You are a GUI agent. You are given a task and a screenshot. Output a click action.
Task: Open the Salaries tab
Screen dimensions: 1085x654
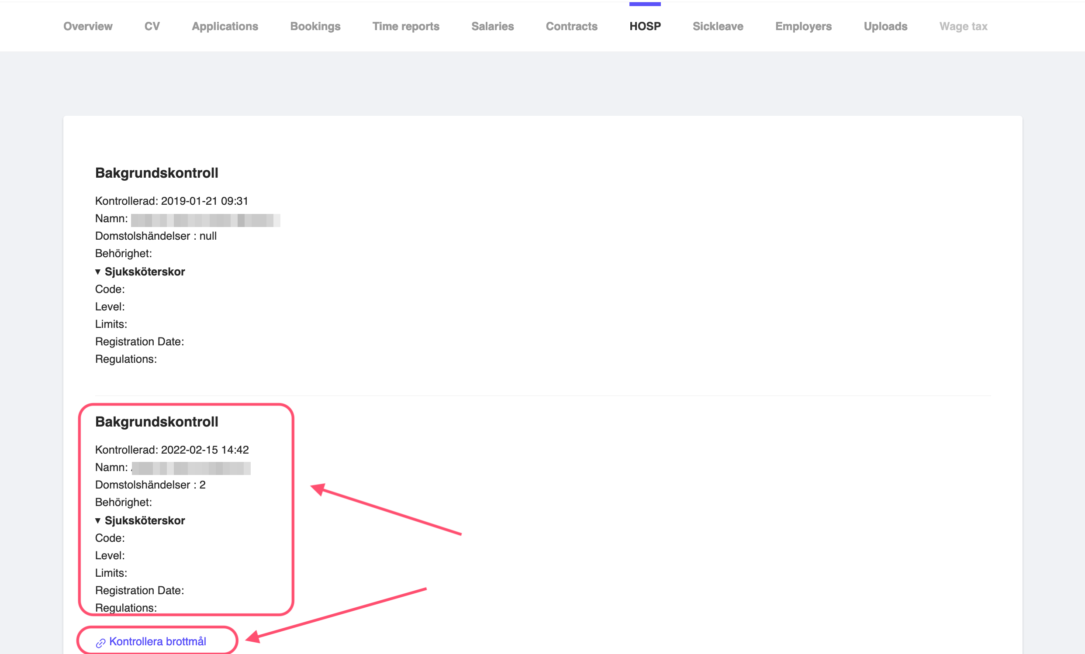coord(492,26)
